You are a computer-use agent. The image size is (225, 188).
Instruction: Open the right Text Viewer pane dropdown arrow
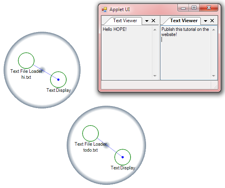tap(206, 21)
